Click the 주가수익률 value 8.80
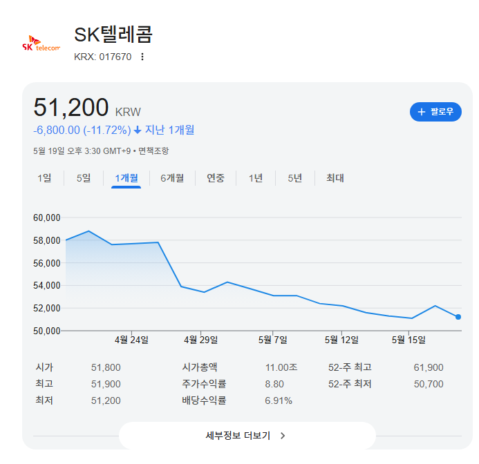This screenshot has height=464, width=479. (274, 384)
